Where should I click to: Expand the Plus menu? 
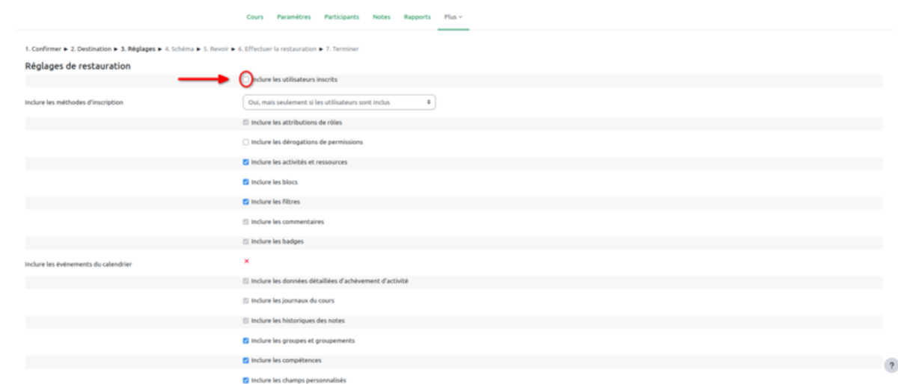coord(453,16)
